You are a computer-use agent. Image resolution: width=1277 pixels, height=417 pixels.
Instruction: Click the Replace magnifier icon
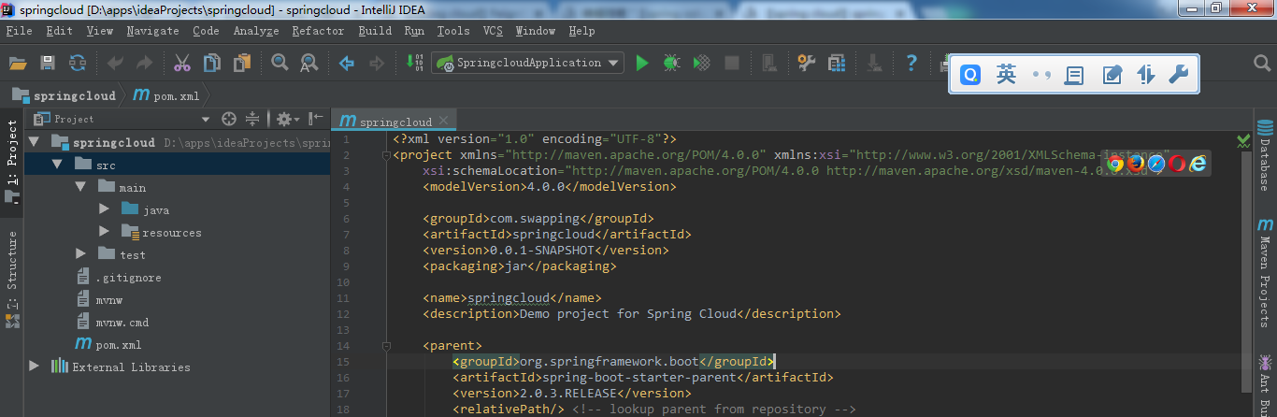pyautogui.click(x=308, y=63)
